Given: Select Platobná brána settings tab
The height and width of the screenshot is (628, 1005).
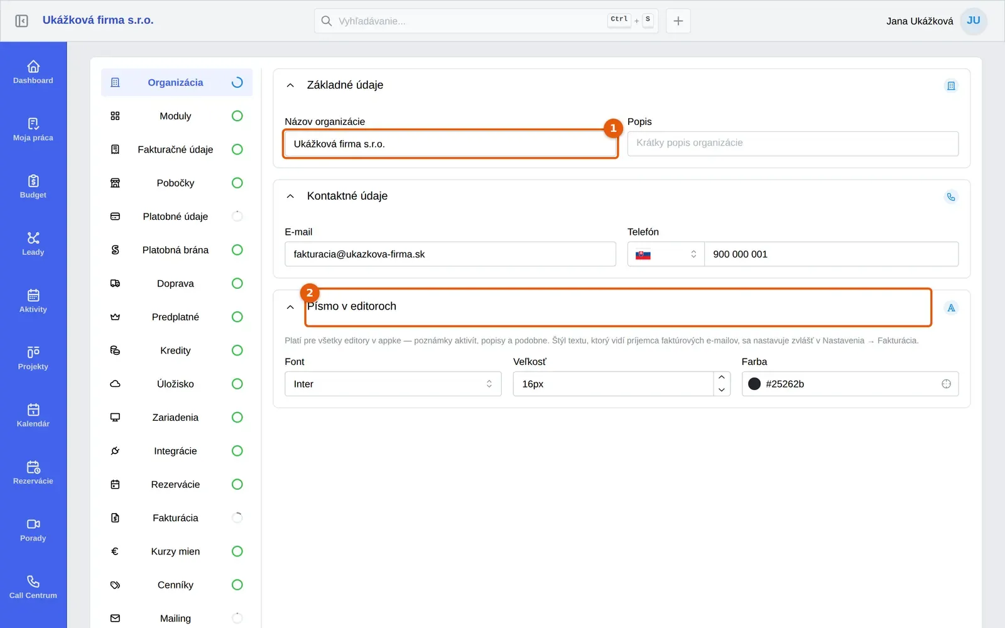Looking at the screenshot, I should (177, 250).
